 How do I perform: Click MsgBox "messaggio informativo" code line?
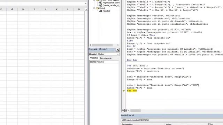click(x=158, y=18)
